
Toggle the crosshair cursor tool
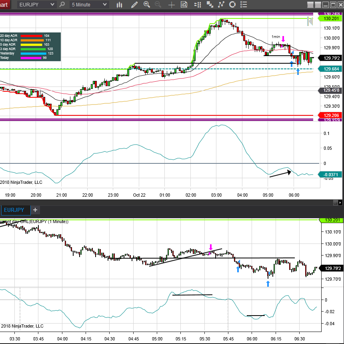(172, 5)
